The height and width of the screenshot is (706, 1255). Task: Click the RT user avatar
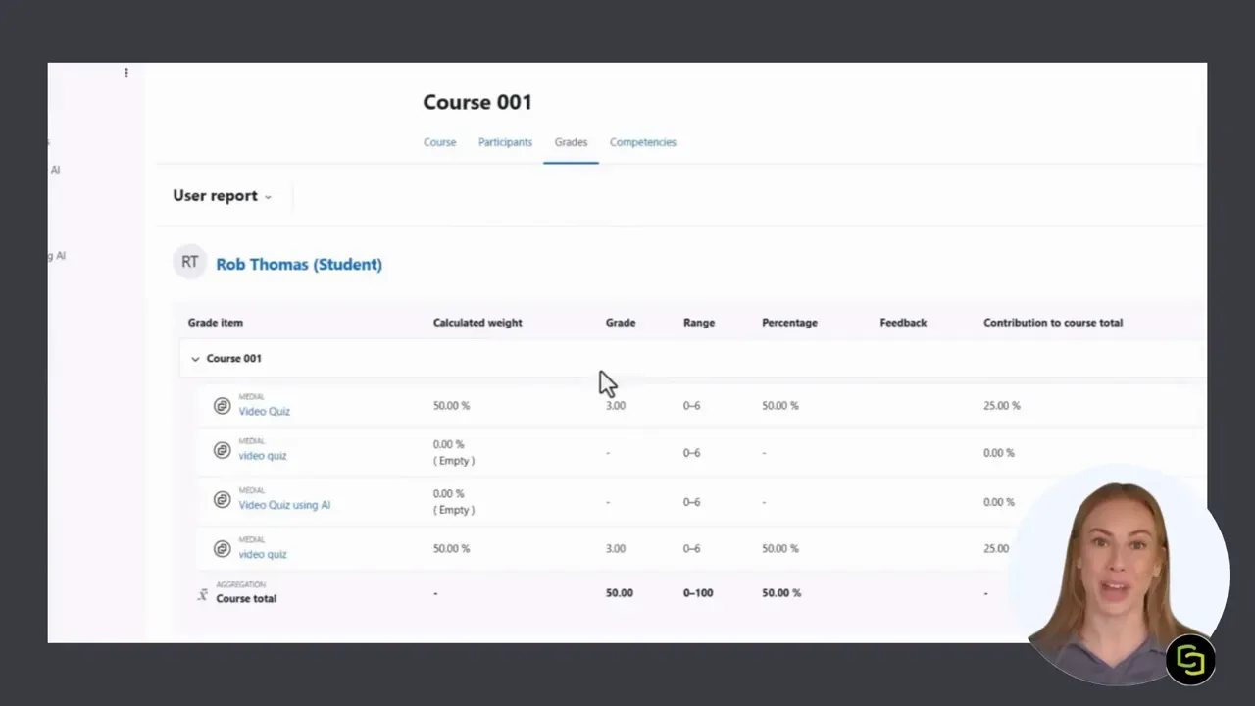pyautogui.click(x=189, y=263)
